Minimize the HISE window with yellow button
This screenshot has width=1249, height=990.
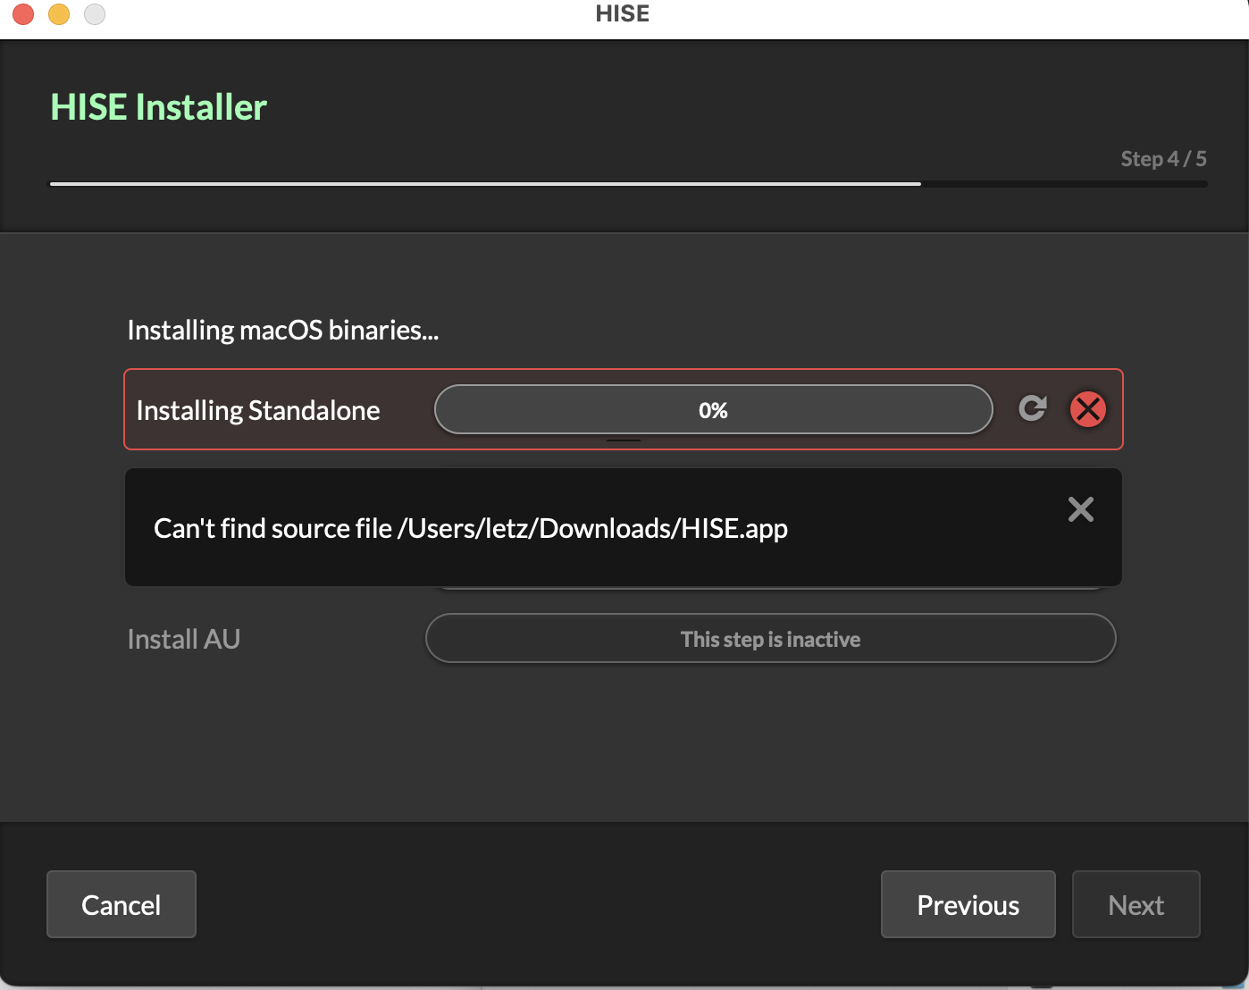click(x=59, y=14)
